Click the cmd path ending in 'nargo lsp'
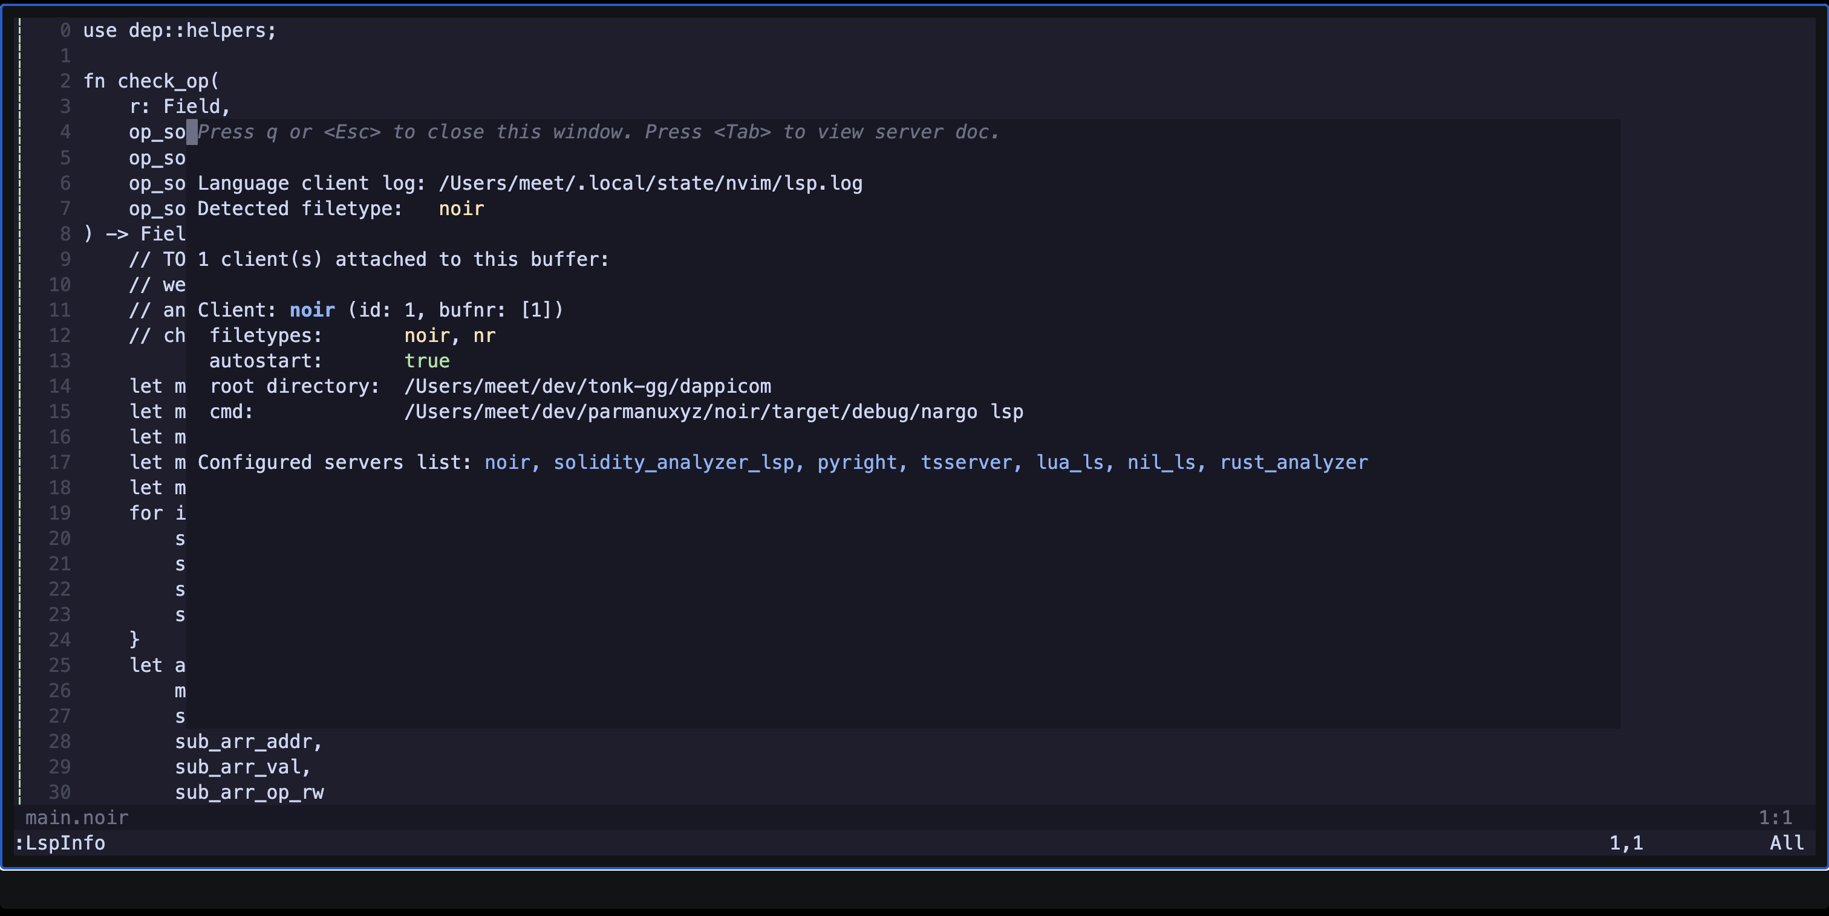Screen dimensions: 1829x916 click(x=714, y=411)
